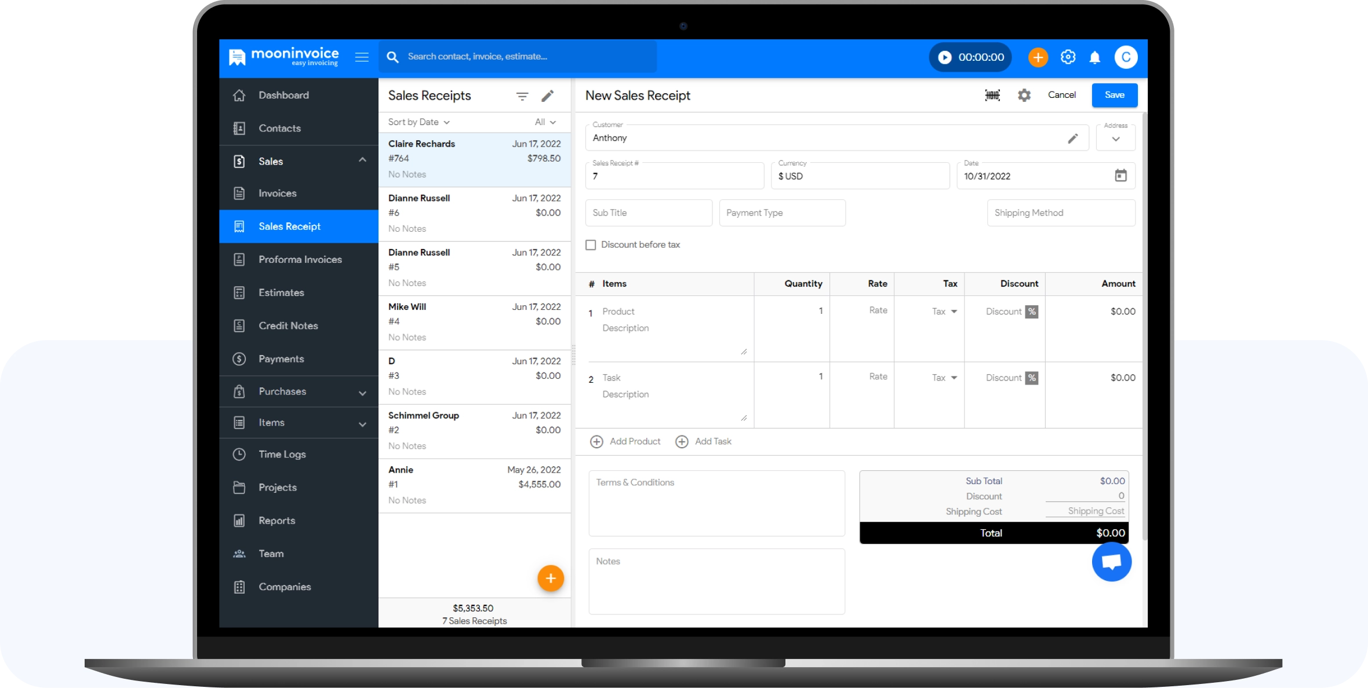
Task: Open the filter icon in Sales Receipts list
Action: coord(522,97)
